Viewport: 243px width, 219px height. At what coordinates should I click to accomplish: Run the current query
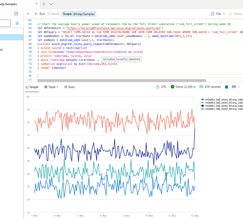tap(40, 14)
